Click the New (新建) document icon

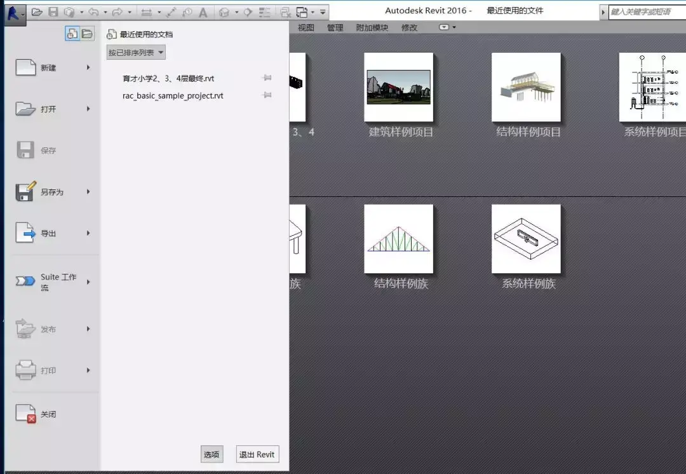pyautogui.click(x=26, y=67)
